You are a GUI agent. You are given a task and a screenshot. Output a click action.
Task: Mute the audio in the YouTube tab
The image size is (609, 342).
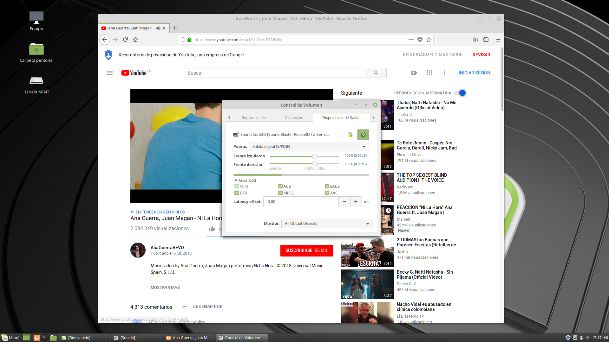click(x=158, y=28)
